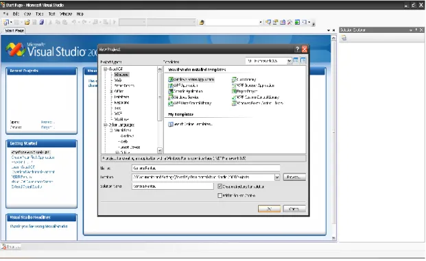Viewport: 426px width, 261px height.
Task: Click the Browse button beside Location
Action: tap(294, 177)
